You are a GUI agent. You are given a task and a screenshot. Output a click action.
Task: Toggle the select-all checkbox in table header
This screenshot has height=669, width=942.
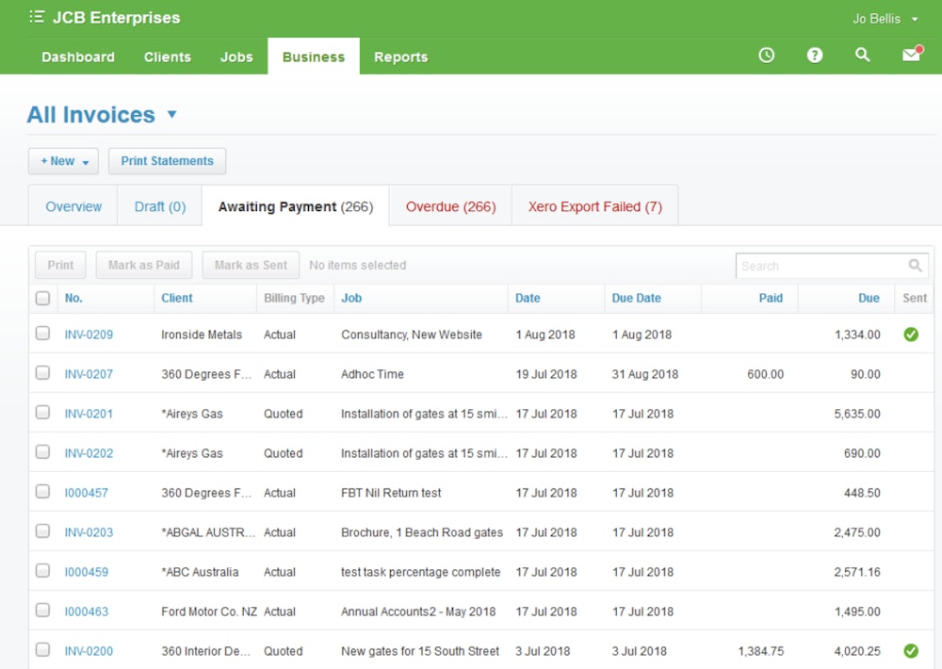pyautogui.click(x=42, y=298)
